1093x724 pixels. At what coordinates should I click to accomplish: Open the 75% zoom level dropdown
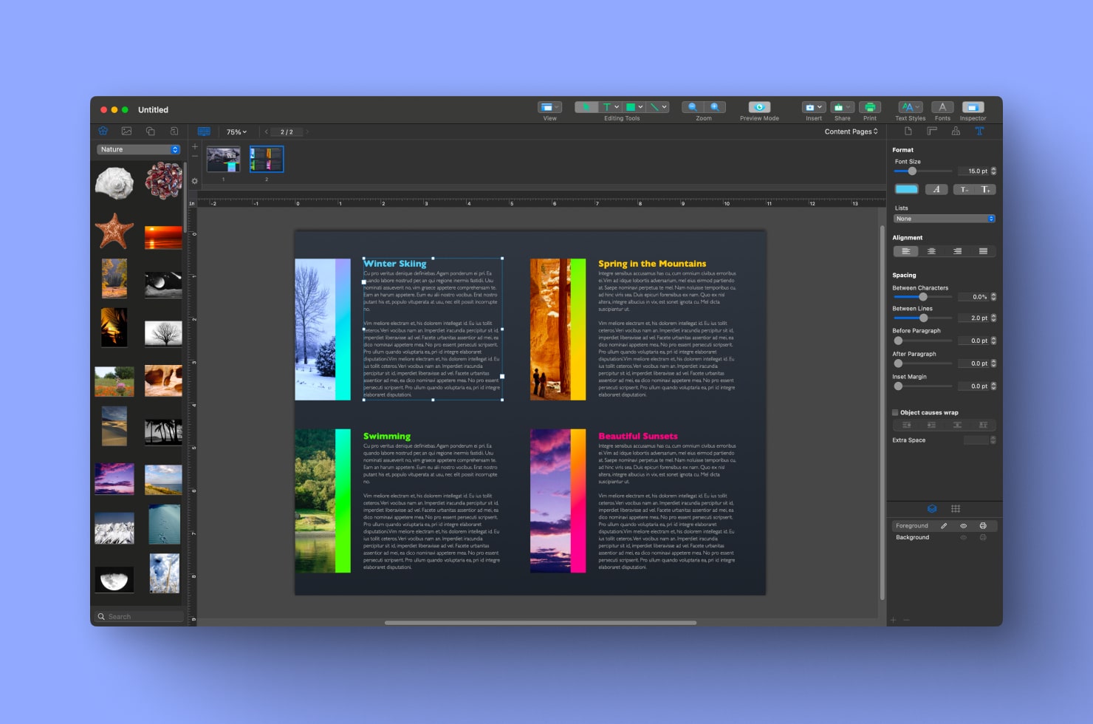235,132
